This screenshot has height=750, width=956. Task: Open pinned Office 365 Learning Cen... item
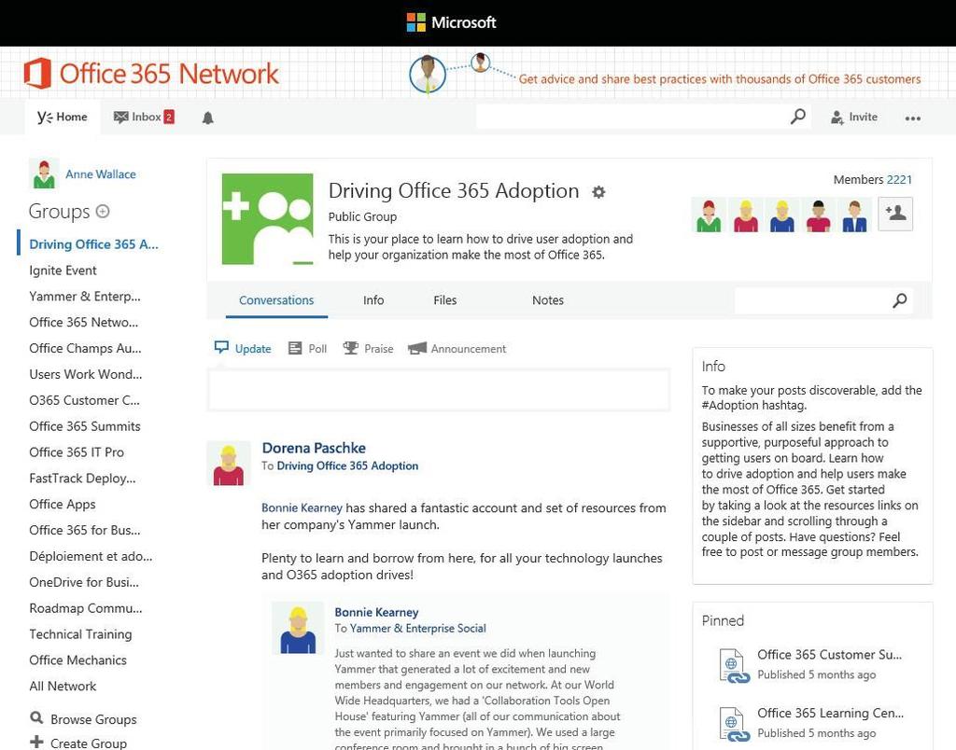pos(830,714)
